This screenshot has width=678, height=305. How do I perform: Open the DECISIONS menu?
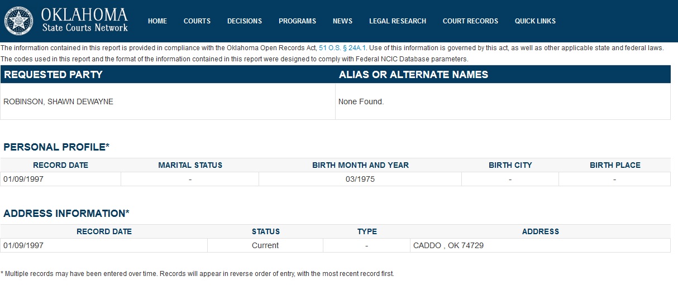(245, 21)
